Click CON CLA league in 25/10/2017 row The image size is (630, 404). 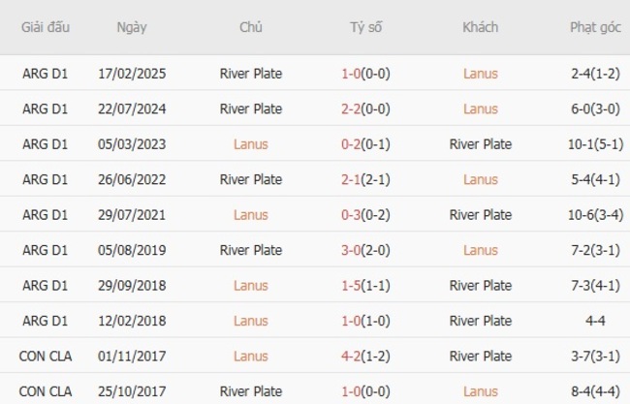pos(46,391)
